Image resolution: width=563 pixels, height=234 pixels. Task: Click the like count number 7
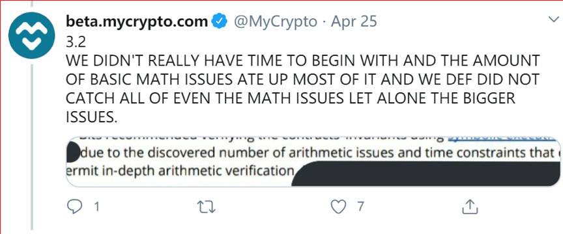click(360, 207)
